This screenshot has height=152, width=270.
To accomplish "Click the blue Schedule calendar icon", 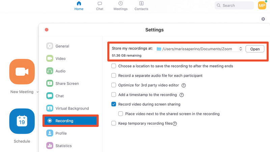I will pos(22,121).
